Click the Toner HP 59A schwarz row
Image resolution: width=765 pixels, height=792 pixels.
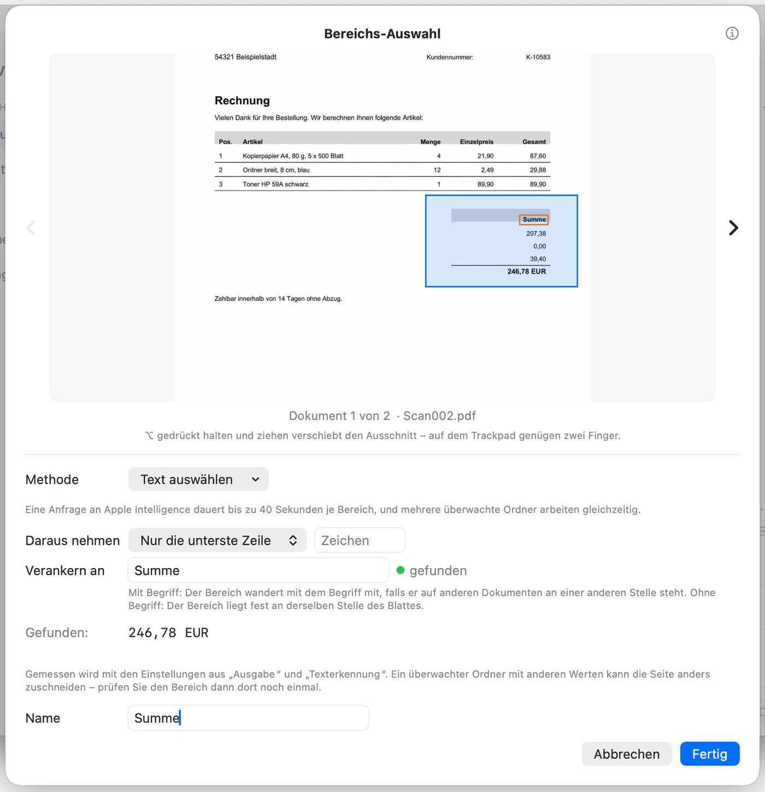point(382,184)
